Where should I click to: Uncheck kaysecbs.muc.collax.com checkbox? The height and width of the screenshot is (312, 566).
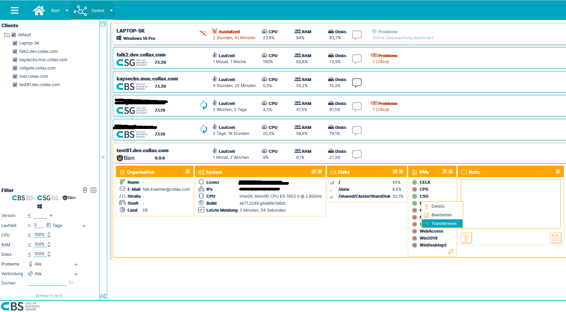tap(15, 60)
